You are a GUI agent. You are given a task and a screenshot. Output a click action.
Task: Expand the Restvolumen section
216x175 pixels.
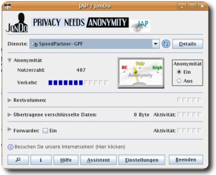coord(9,100)
